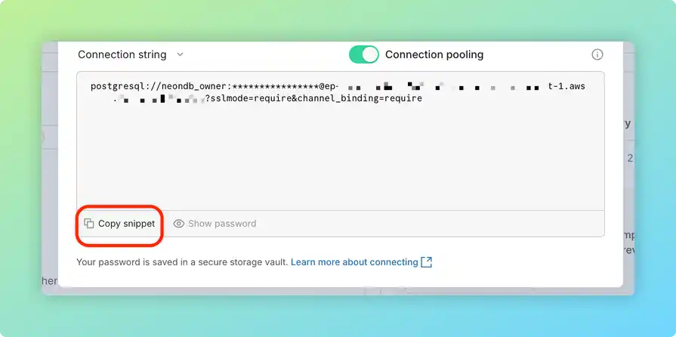Click the secure storage vault notice text

182,262
